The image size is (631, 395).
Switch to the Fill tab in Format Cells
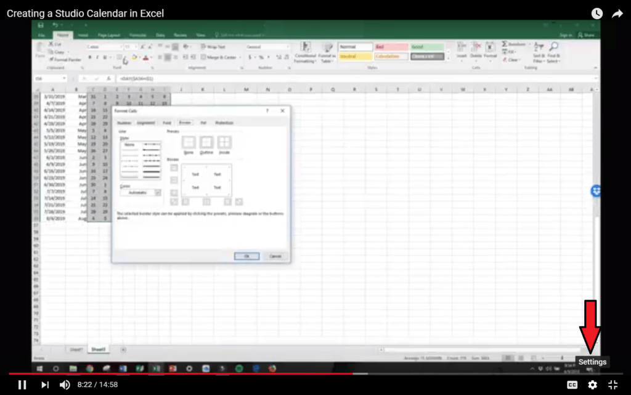[x=203, y=123]
